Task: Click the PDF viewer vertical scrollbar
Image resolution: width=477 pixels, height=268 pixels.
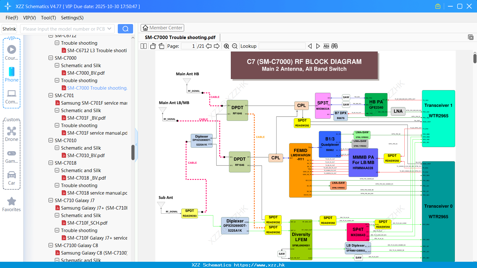Action: click(475, 59)
